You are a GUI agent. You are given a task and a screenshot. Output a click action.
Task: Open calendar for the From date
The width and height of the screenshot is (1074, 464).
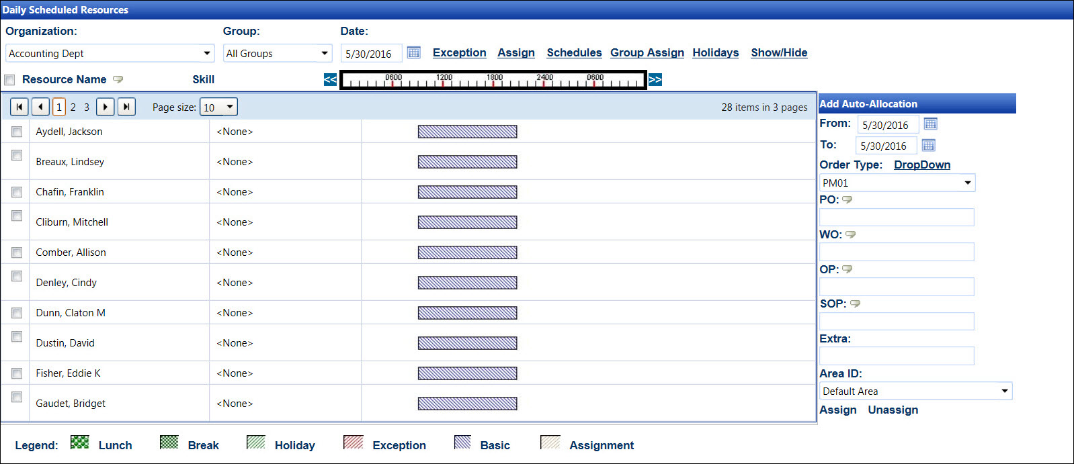point(930,124)
